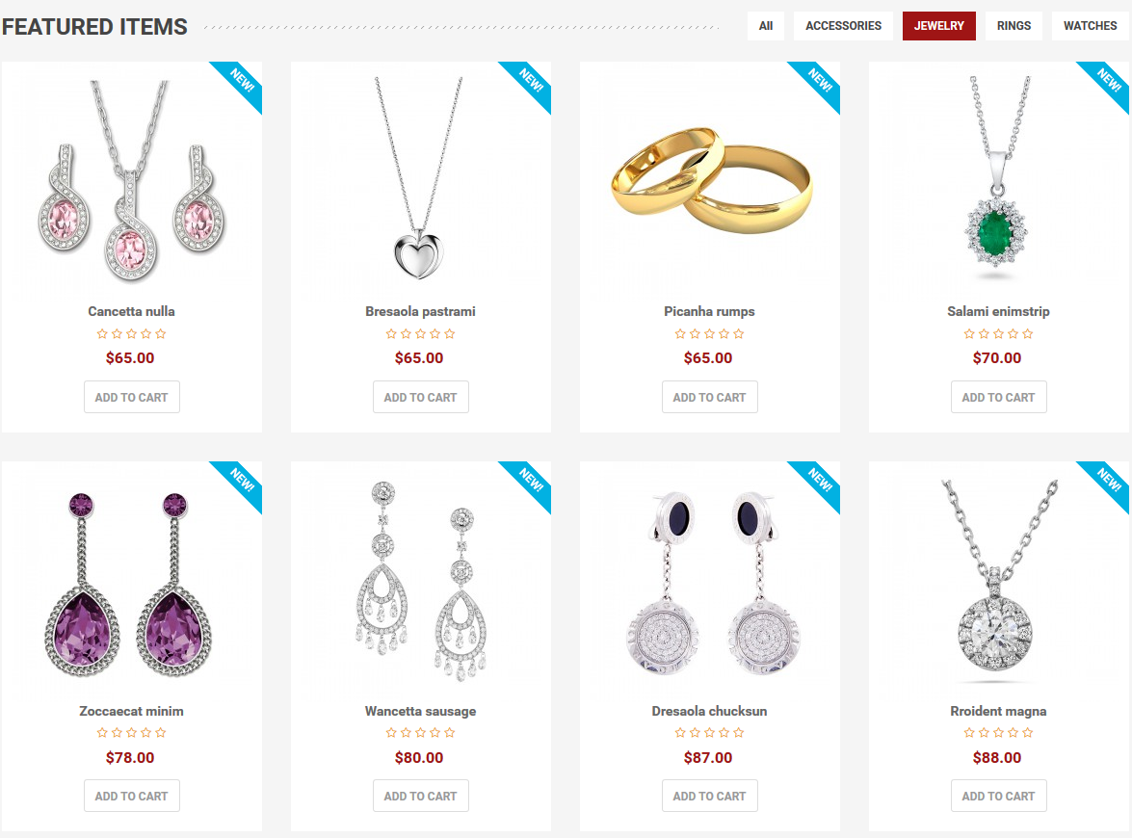
Task: Open the purple teardrop earrings image
Action: pyautogui.click(x=128, y=585)
